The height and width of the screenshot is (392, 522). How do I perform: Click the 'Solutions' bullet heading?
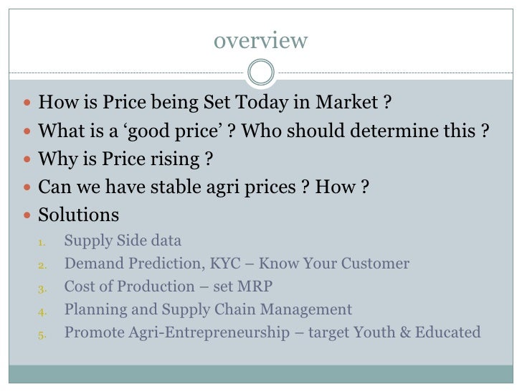point(79,215)
